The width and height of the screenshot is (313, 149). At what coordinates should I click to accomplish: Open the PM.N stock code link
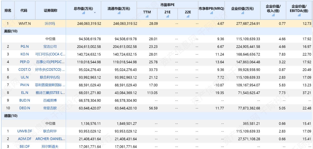pyautogui.click(x=25, y=85)
